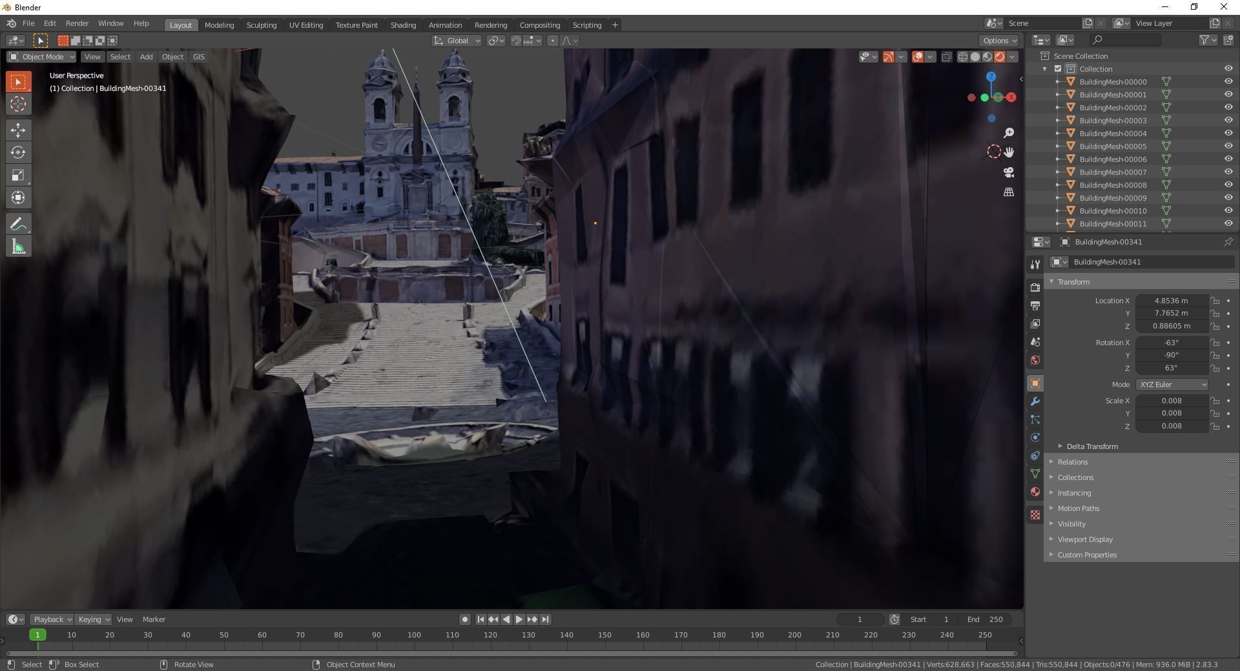Switch to the Sculpting workspace tab
This screenshot has height=671, width=1240.
[262, 25]
